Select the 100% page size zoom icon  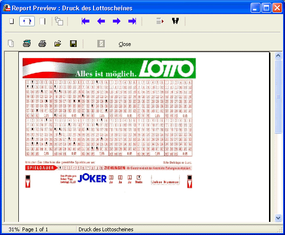pos(42,21)
